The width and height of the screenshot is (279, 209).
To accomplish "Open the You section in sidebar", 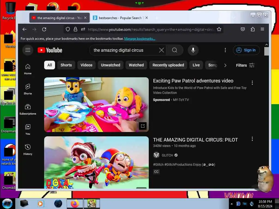I will [28, 130].
